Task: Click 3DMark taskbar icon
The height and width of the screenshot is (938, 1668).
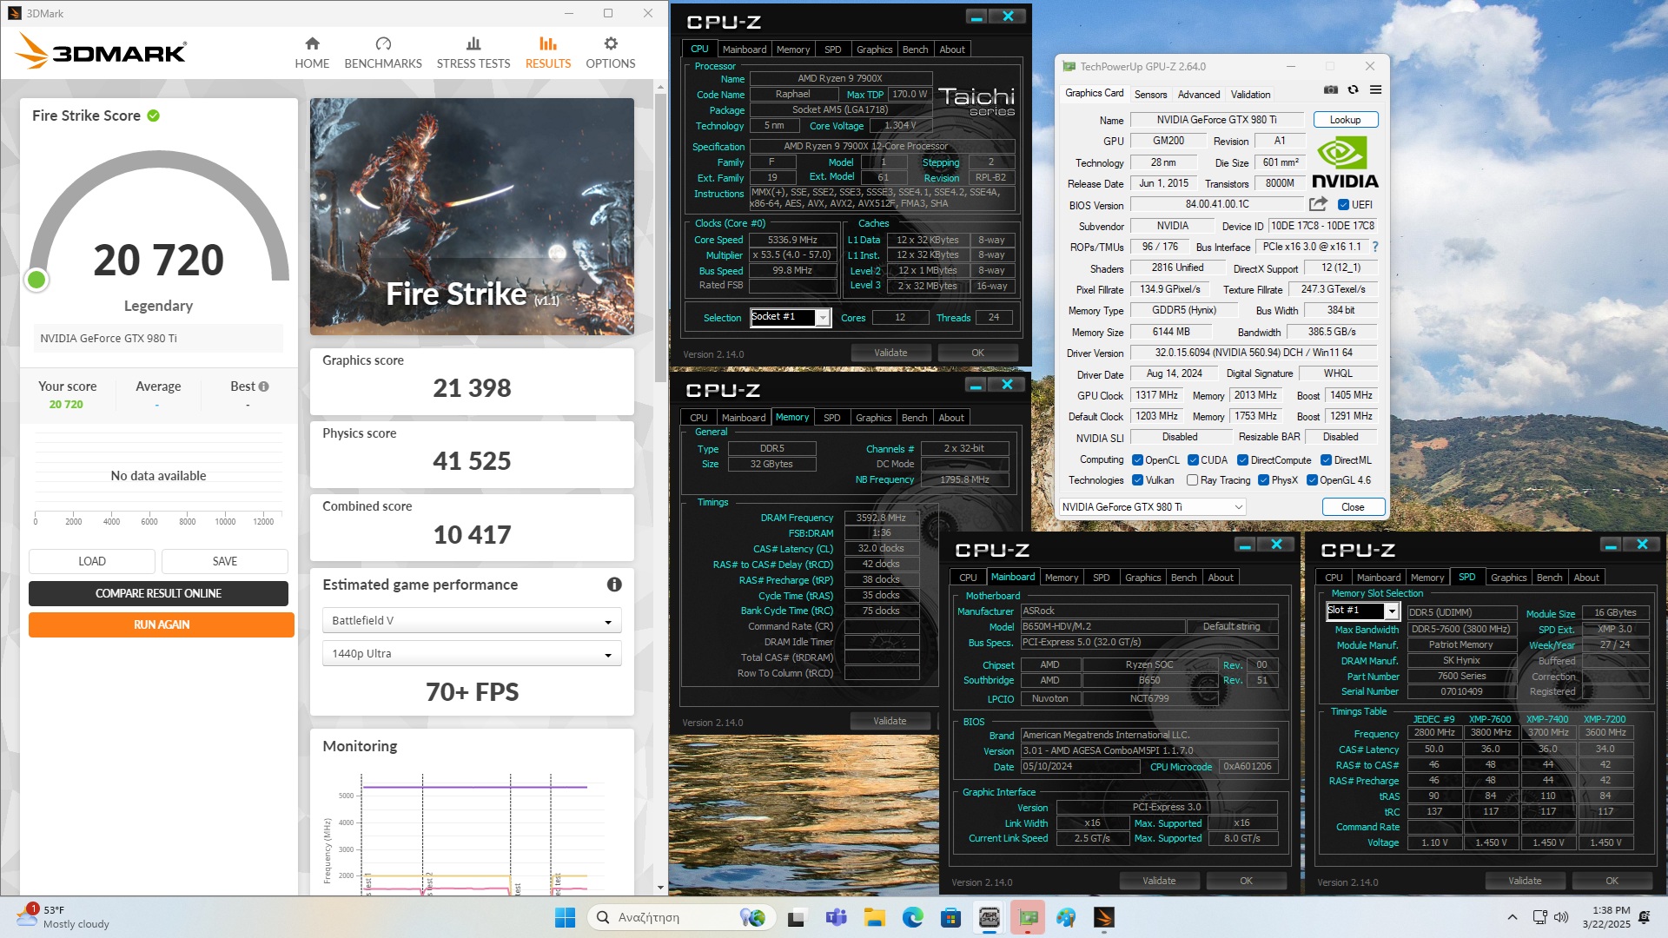Action: pos(1103,917)
